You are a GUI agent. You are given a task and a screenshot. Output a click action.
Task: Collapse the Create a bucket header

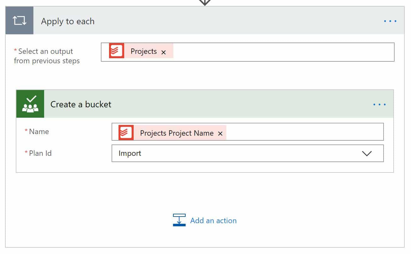(205, 104)
